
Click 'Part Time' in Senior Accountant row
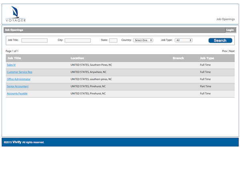point(206,86)
